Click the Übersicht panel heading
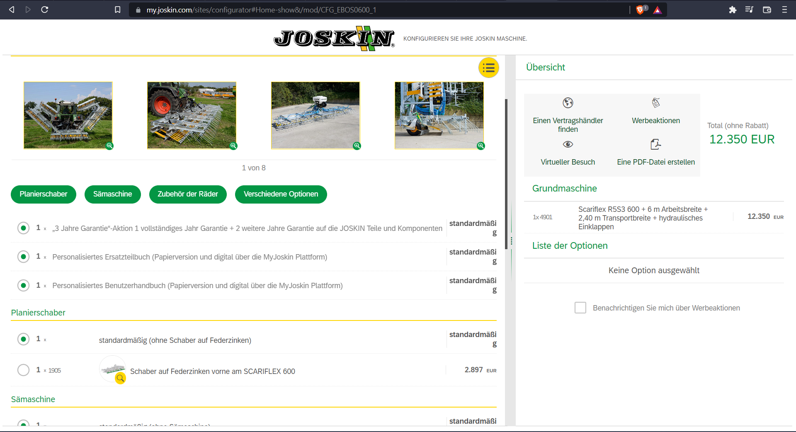Image resolution: width=796 pixels, height=432 pixels. (546, 67)
